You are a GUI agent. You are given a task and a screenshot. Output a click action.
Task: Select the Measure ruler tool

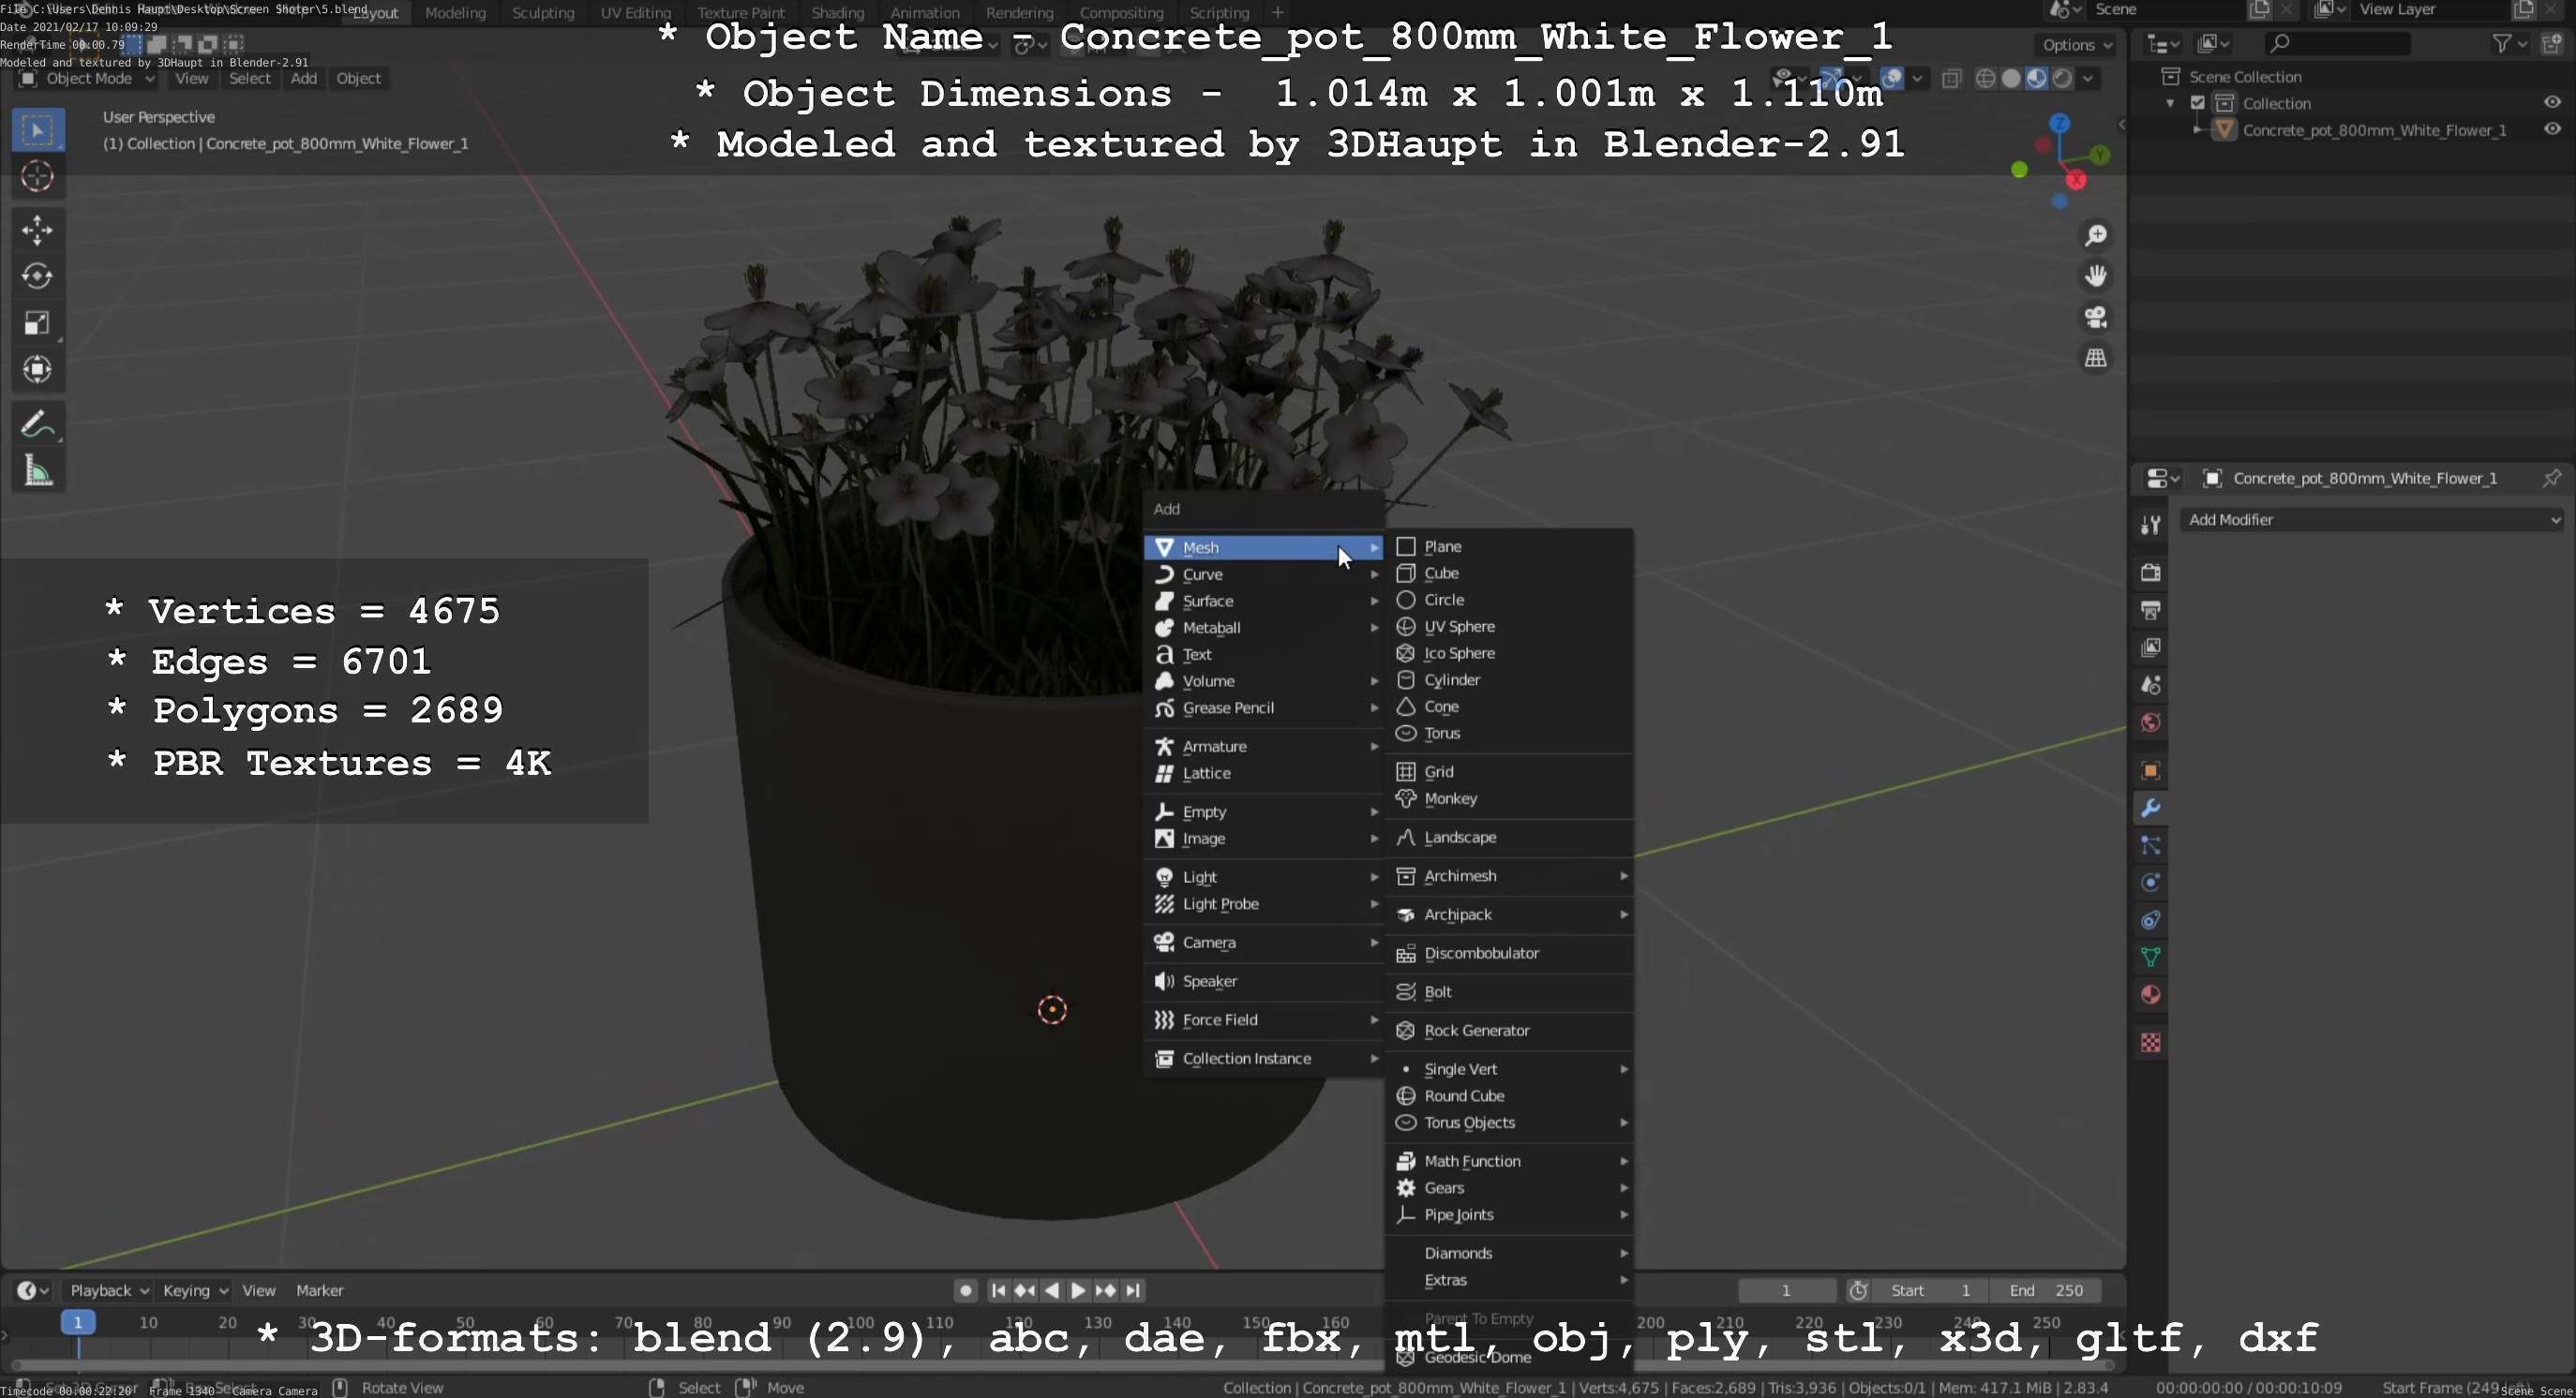click(37, 470)
